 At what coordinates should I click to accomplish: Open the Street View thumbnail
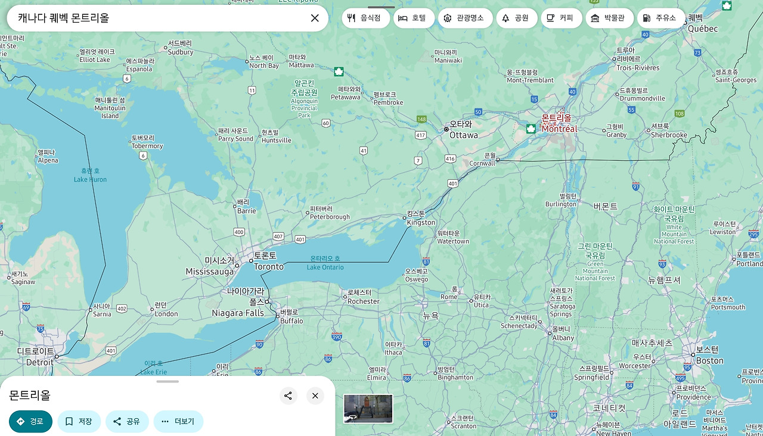pos(368,409)
